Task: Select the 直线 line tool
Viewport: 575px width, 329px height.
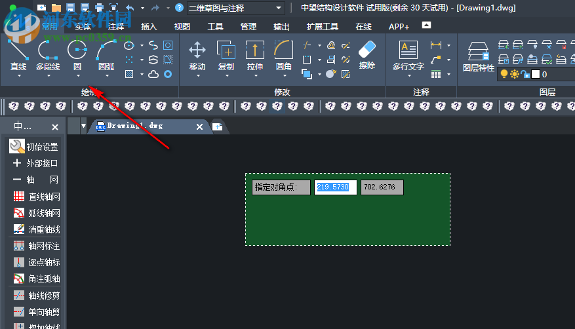Action: coord(18,55)
